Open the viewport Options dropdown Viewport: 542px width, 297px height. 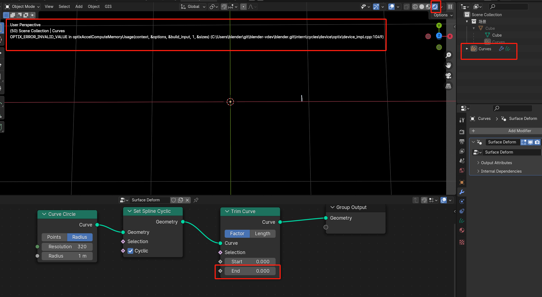pos(443,15)
